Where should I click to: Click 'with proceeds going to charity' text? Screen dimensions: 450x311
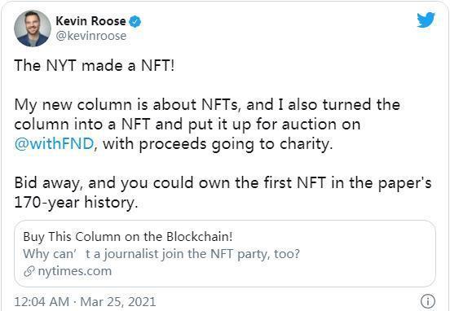pyautogui.click(x=218, y=144)
